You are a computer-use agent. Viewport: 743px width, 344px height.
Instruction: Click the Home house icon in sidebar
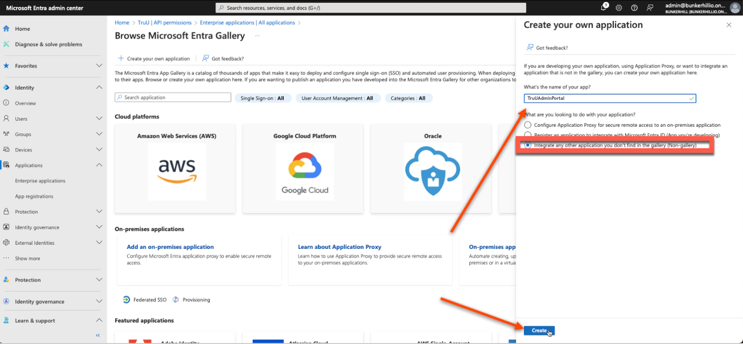click(x=6, y=28)
